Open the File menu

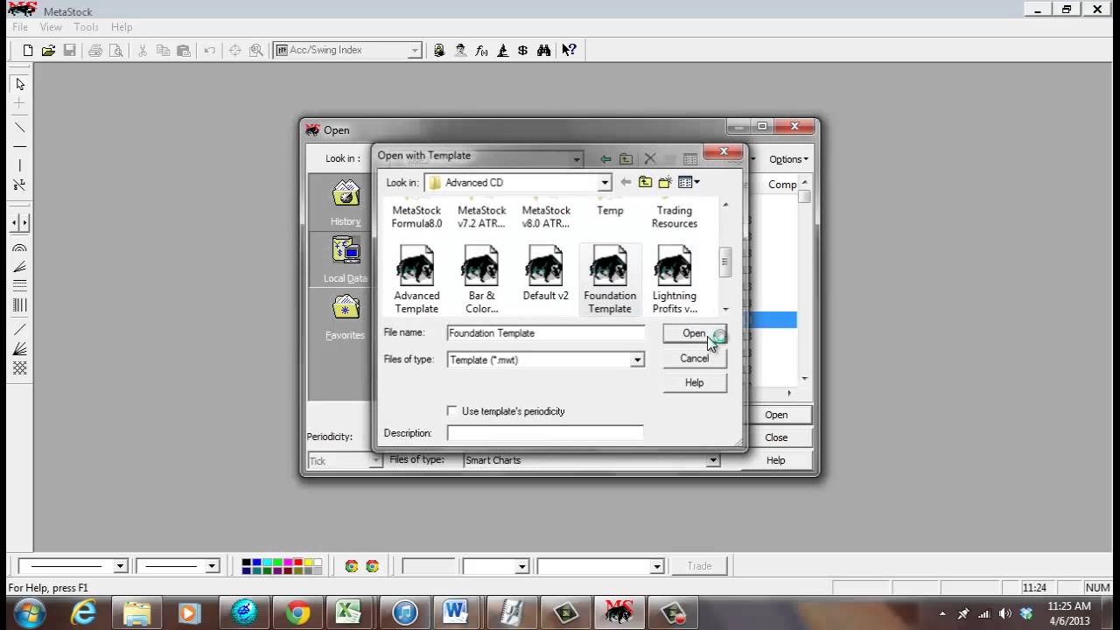point(20,27)
